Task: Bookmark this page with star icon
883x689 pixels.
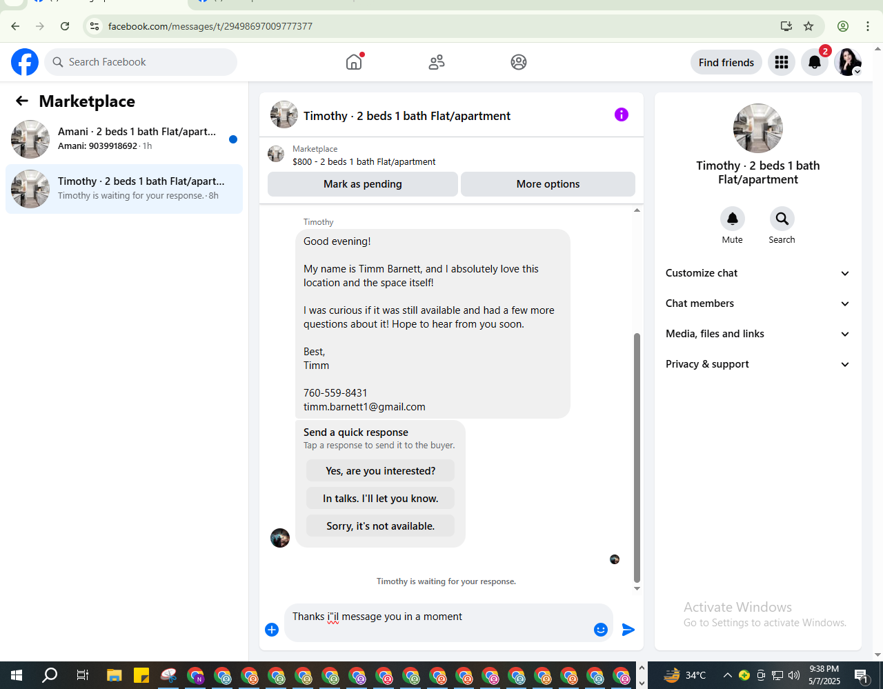Action: coord(808,26)
